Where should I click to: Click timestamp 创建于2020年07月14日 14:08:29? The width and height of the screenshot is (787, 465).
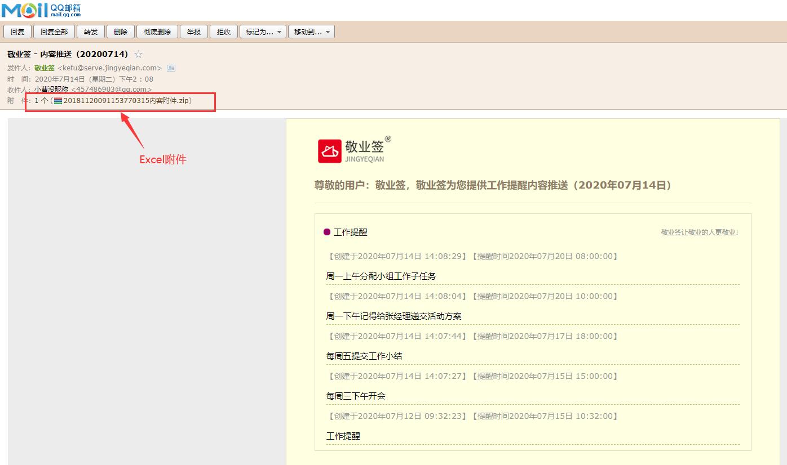pos(397,256)
